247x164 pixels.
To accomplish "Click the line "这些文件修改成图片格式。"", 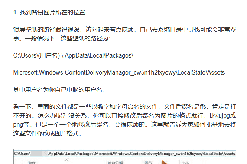I will pos(48,133).
